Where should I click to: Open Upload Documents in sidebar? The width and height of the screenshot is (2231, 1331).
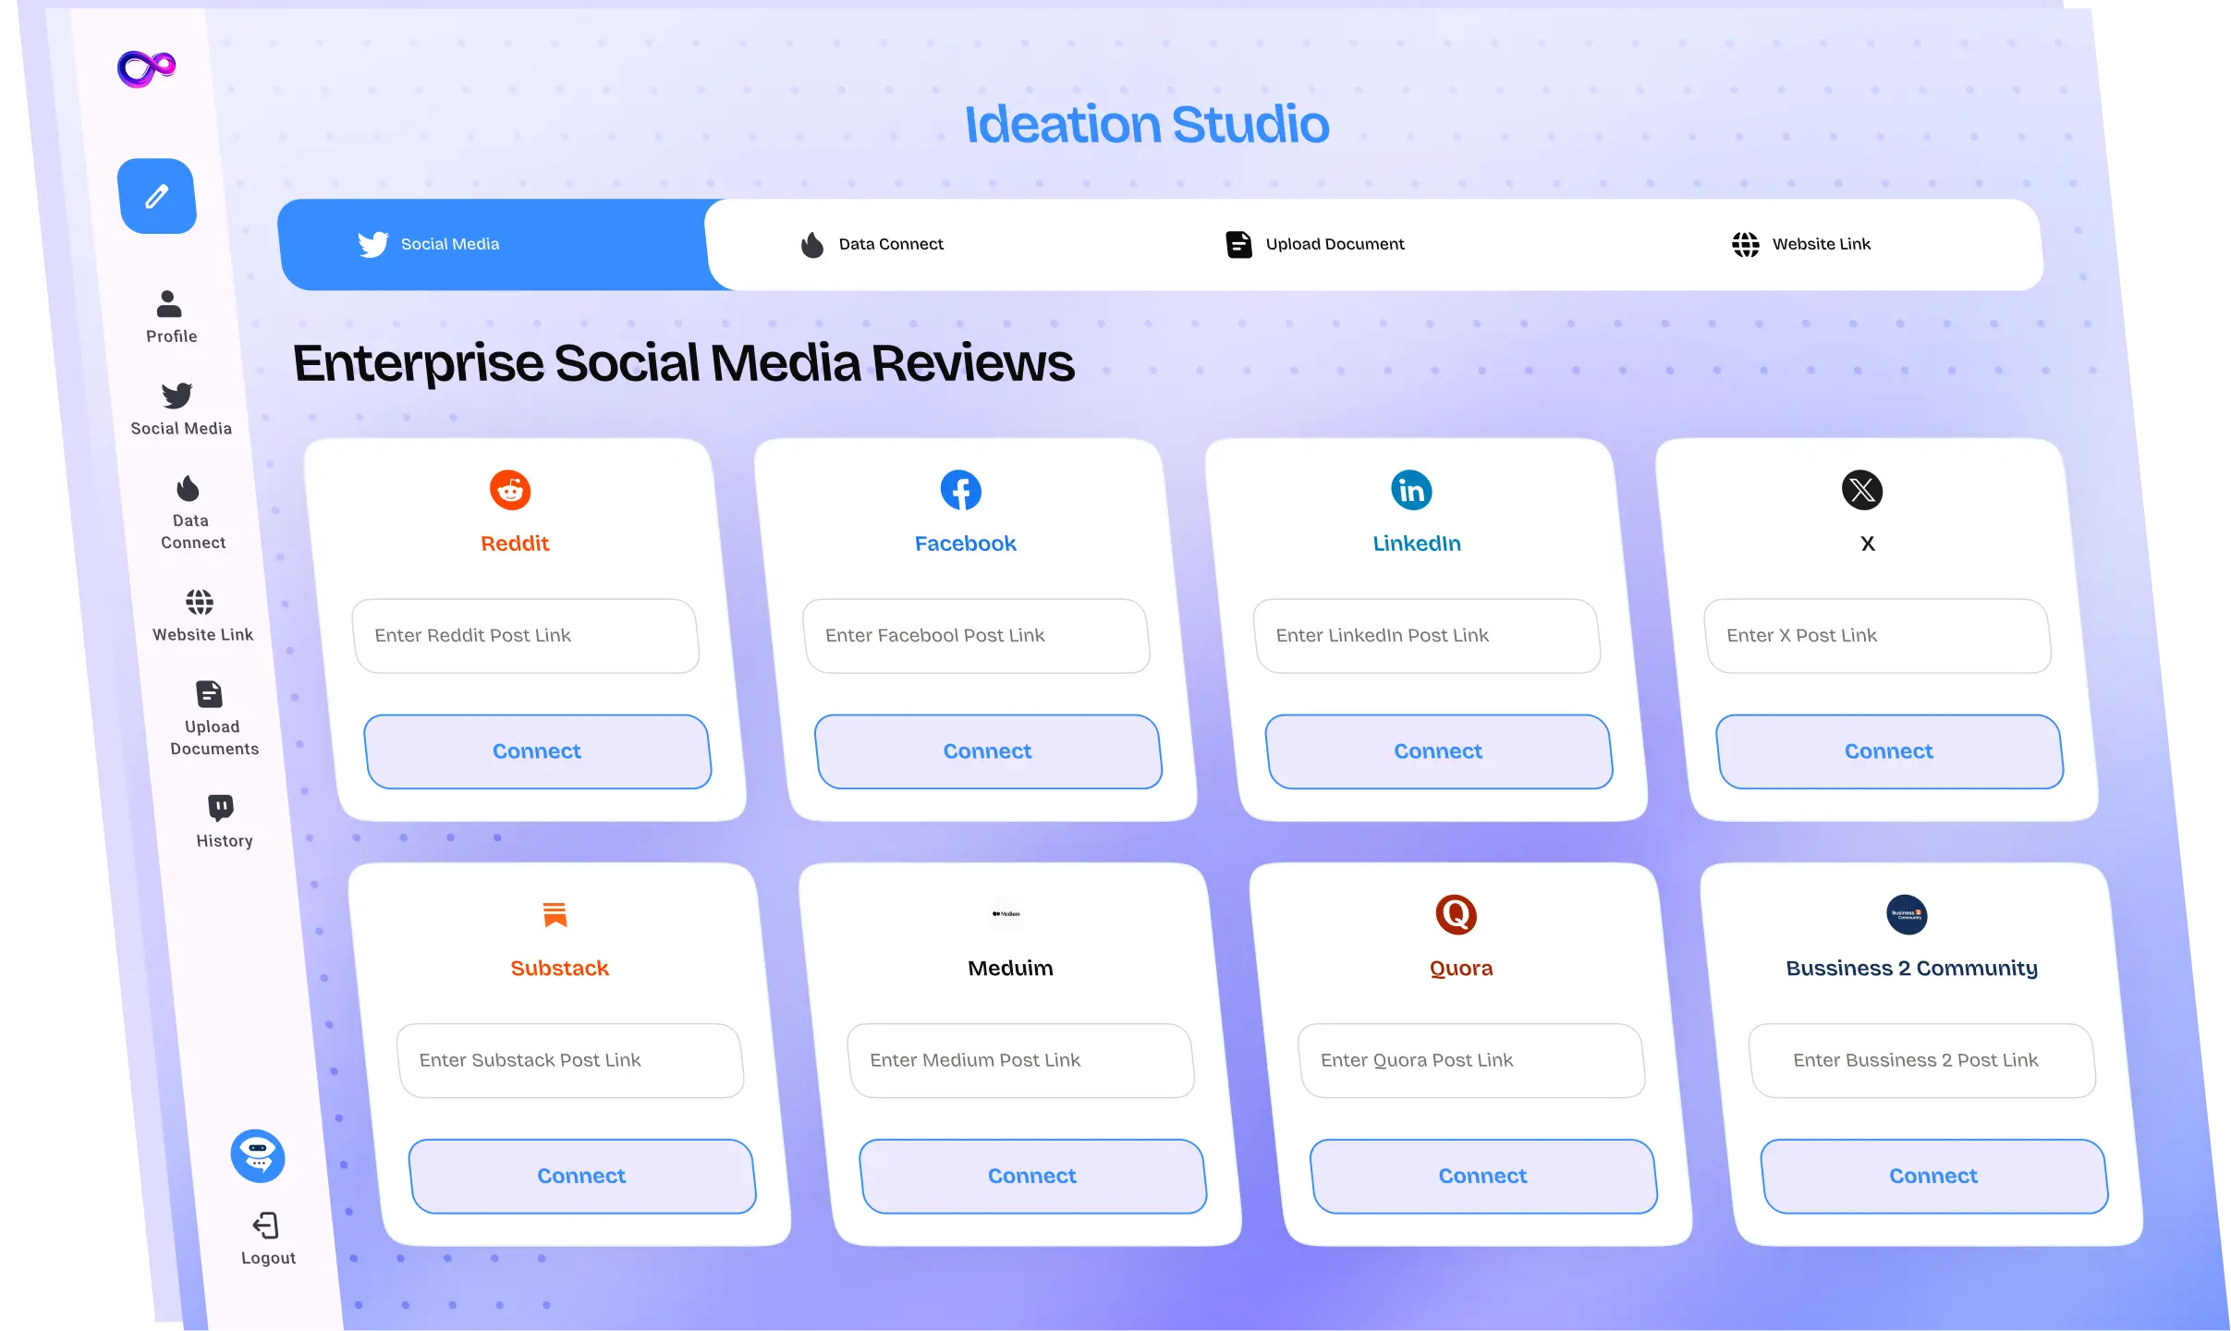[212, 718]
